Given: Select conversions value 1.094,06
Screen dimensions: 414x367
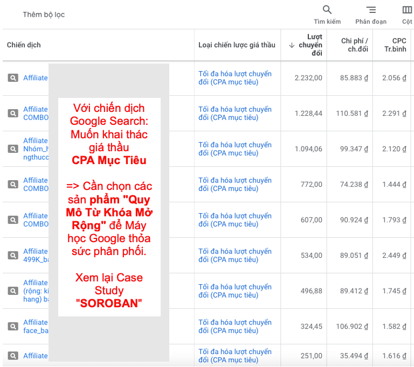Looking at the screenshot, I should pyautogui.click(x=308, y=149).
